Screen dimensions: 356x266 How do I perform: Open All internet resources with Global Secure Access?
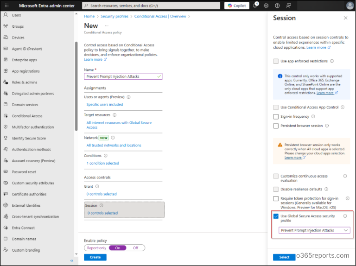coord(119,125)
